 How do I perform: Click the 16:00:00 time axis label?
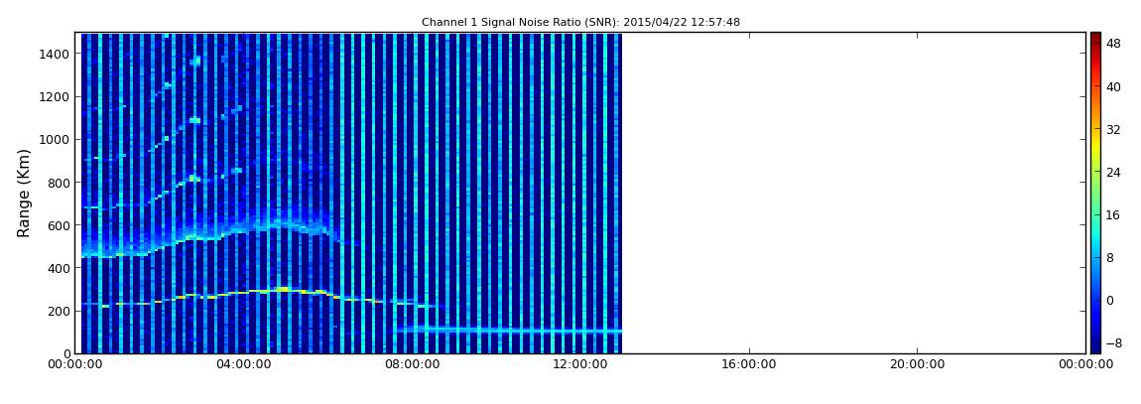click(749, 364)
